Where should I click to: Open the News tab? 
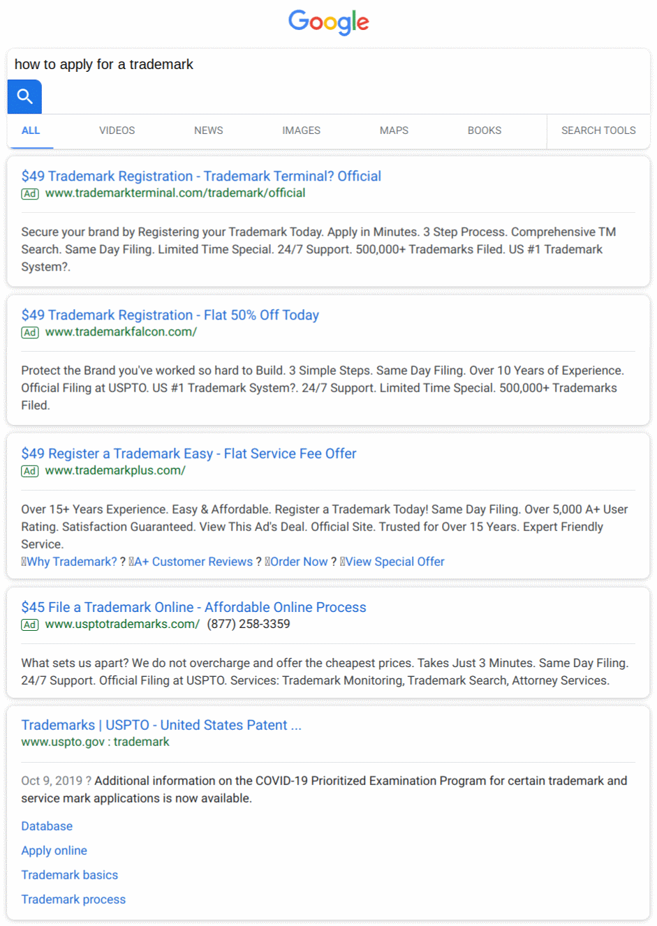208,130
